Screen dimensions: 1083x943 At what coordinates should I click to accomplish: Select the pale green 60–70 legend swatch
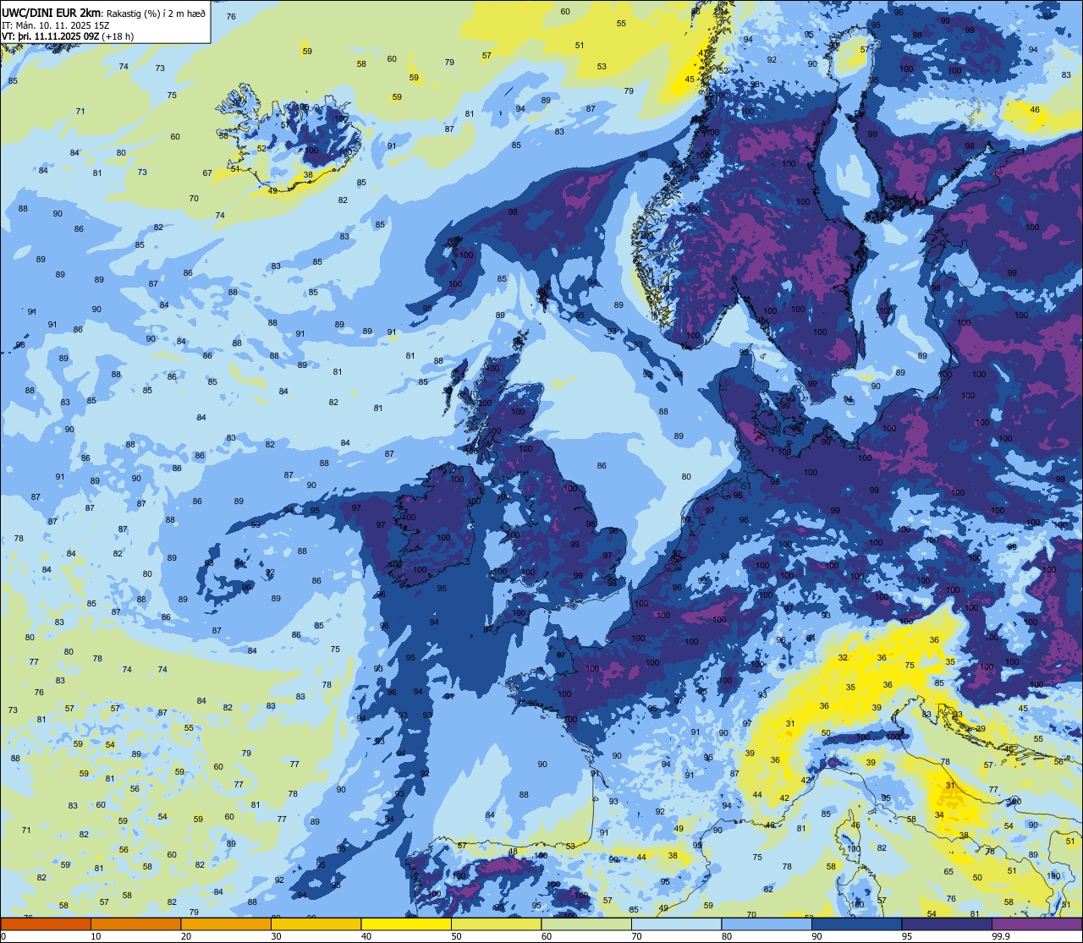[x=586, y=924]
